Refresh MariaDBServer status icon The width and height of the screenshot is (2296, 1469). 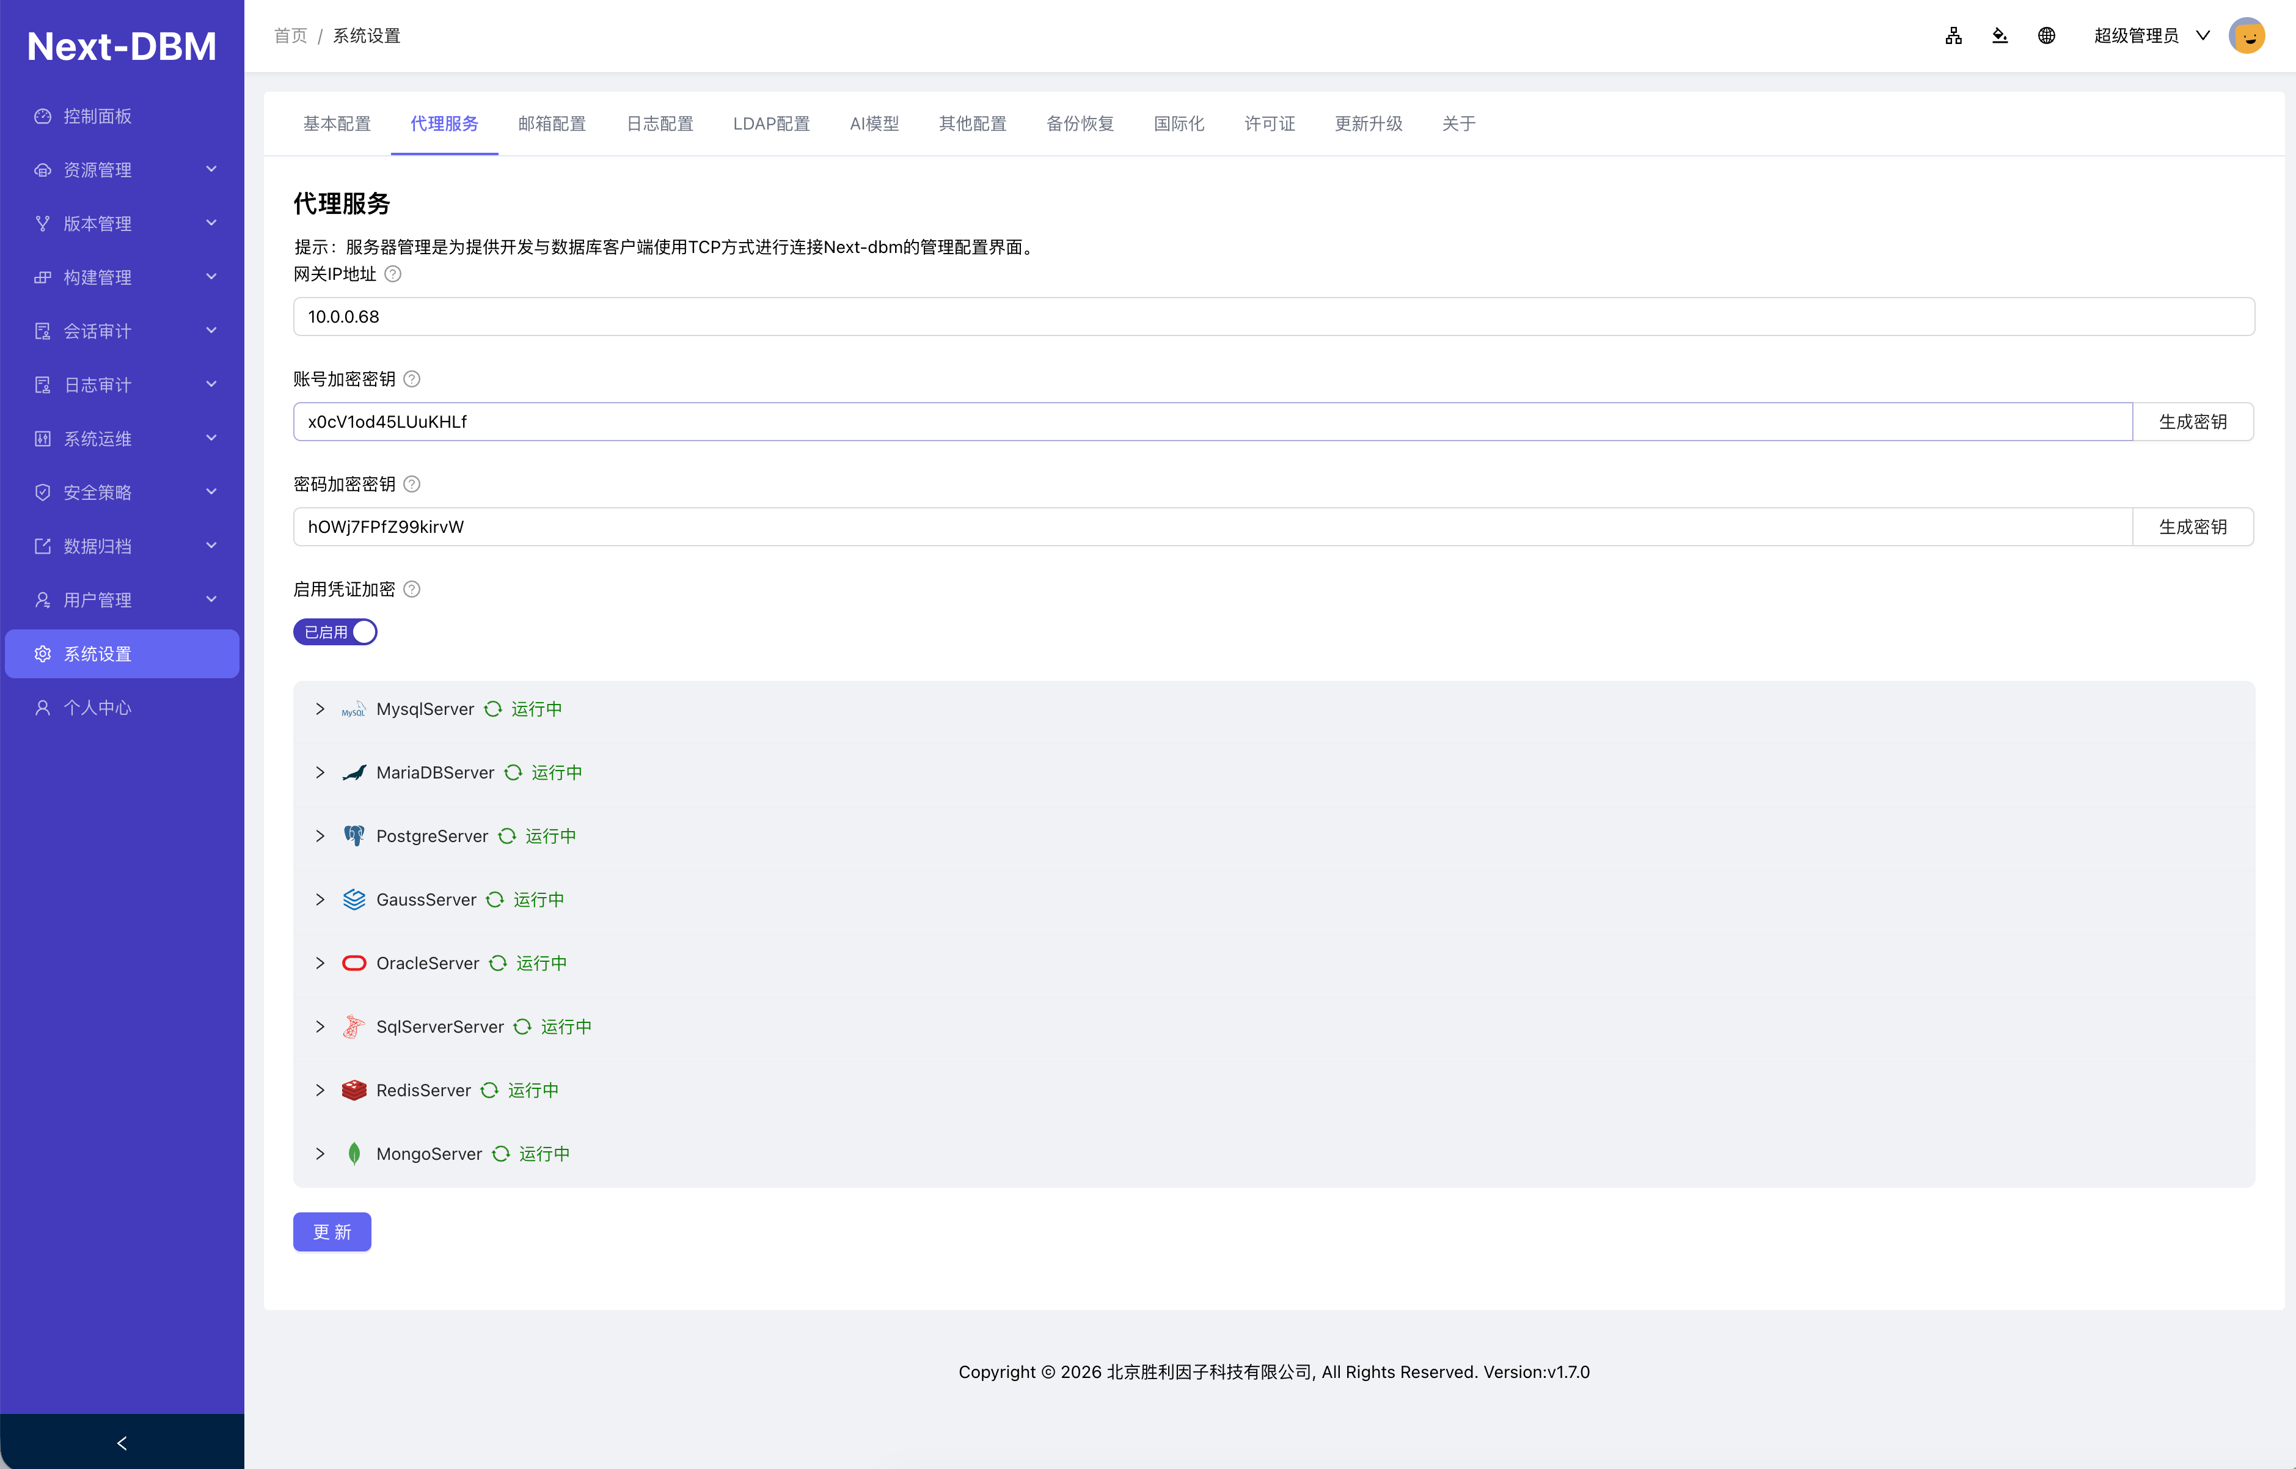tap(513, 772)
